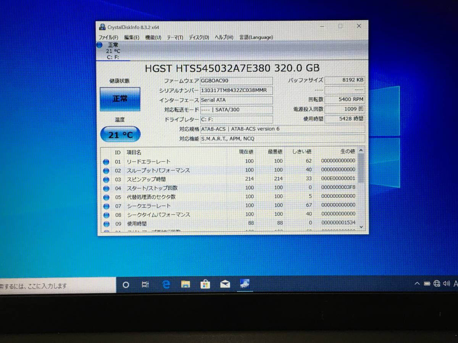
Task: Click the network status icon in system tray
Action: [436, 284]
